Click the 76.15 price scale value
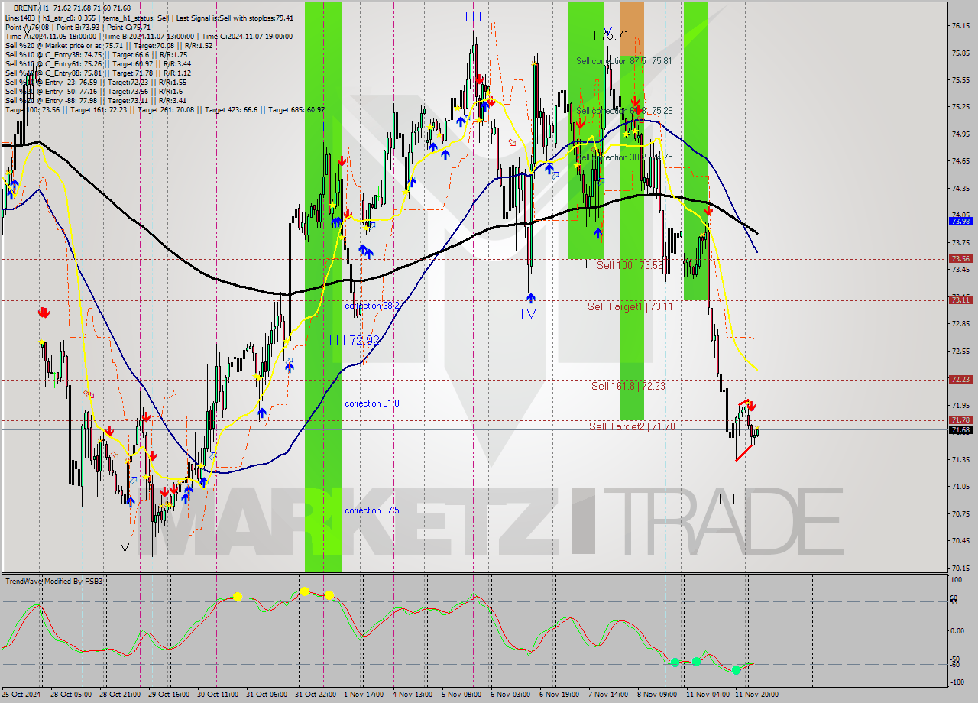This screenshot has width=978, height=703. click(960, 26)
